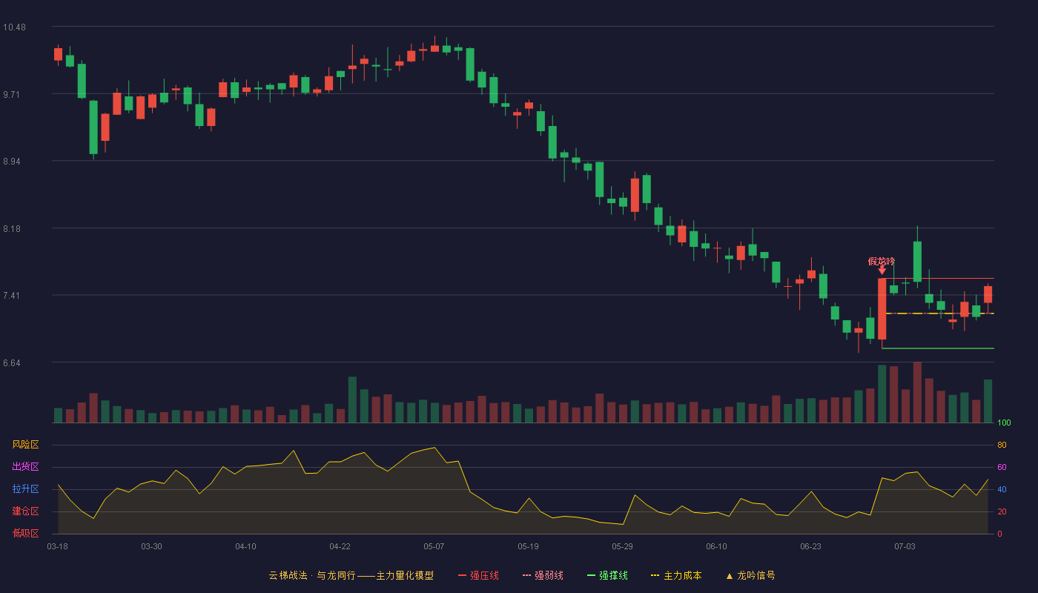1038x593 pixels.
Task: Toggle the 主力成本 legend label
Action: tap(682, 575)
